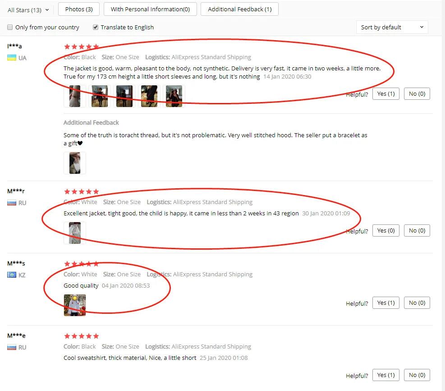Image resolution: width=445 pixels, height=391 pixels.
Task: Open M***s review photo of white jacket
Action: coord(75,305)
